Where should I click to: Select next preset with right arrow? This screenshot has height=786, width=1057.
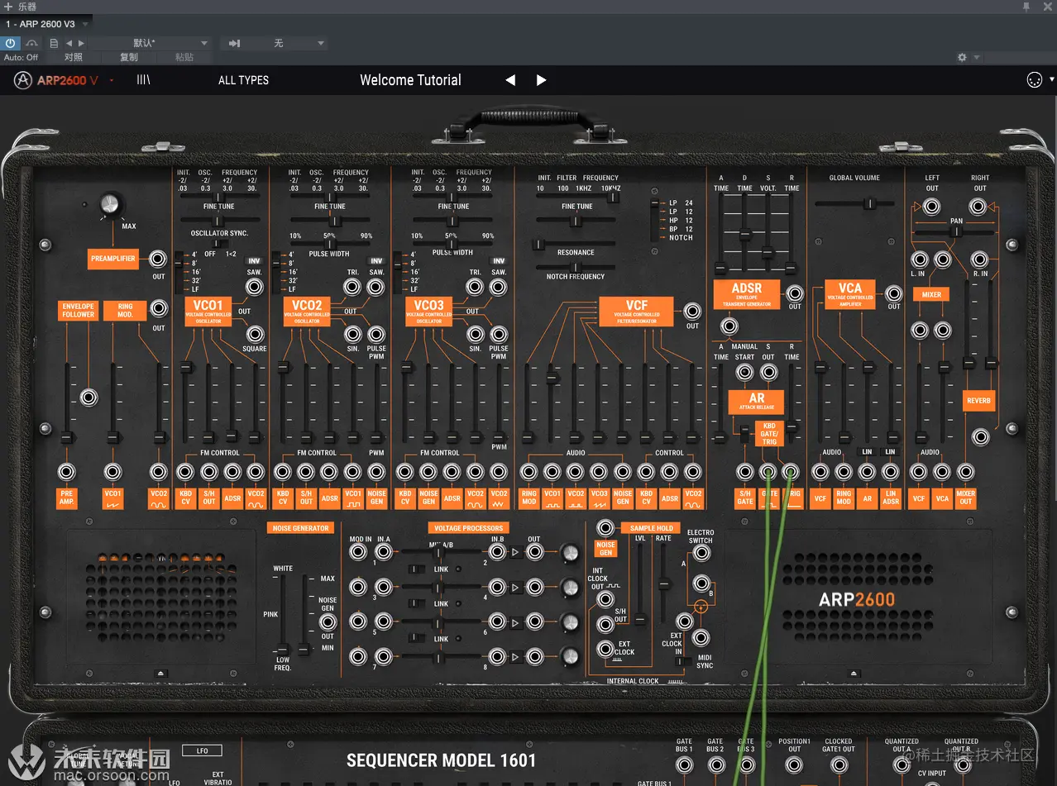point(541,80)
